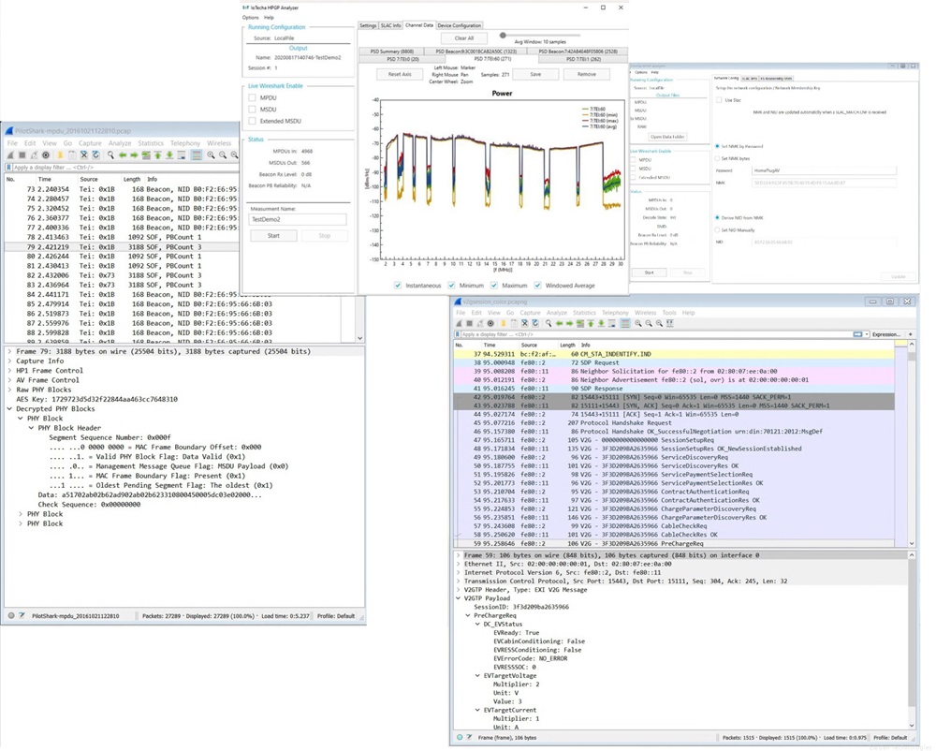Click apply filter blue arrow in v2gsession filter bar
The height and width of the screenshot is (751, 936).
857,334
